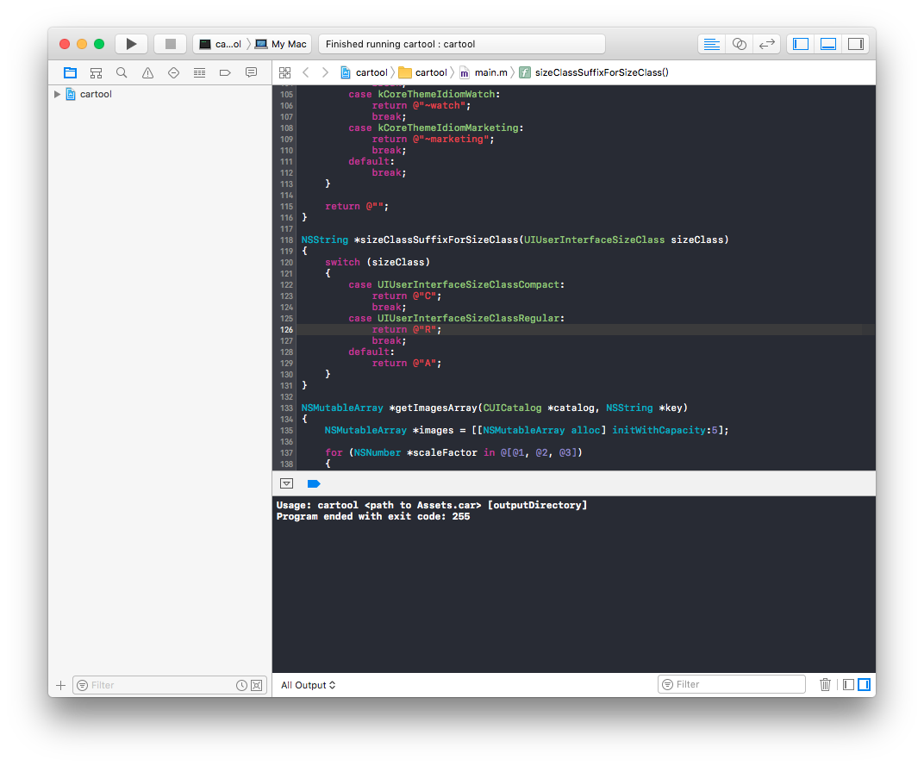
Task: Switch to the Version editor
Action: point(766,44)
